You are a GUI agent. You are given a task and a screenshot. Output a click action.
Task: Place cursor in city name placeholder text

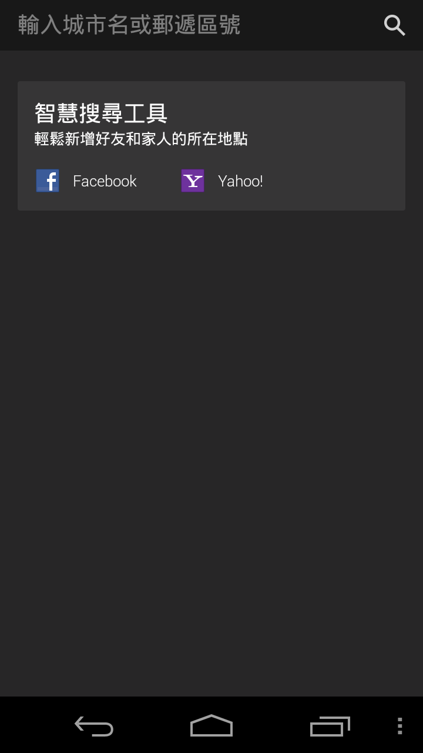(129, 25)
